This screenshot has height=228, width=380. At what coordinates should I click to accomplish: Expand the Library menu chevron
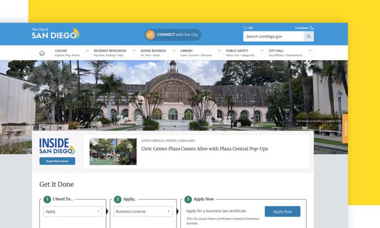point(219,51)
